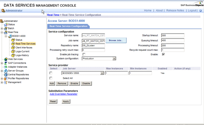204x125 pixels.
Task: Click the Reset button
Action: click(53, 101)
